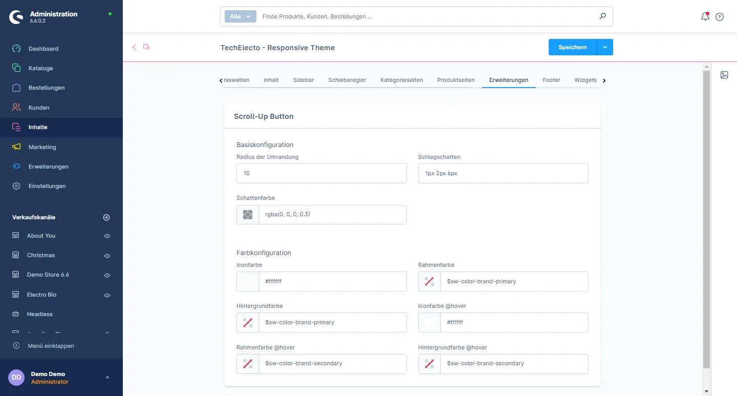The height and width of the screenshot is (396, 737).
Task: Click the Radius der Umrandung input field
Action: click(321, 174)
